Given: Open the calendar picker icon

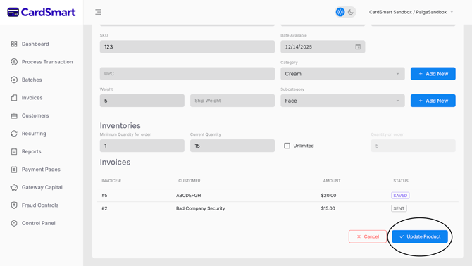Looking at the screenshot, I should pyautogui.click(x=358, y=47).
